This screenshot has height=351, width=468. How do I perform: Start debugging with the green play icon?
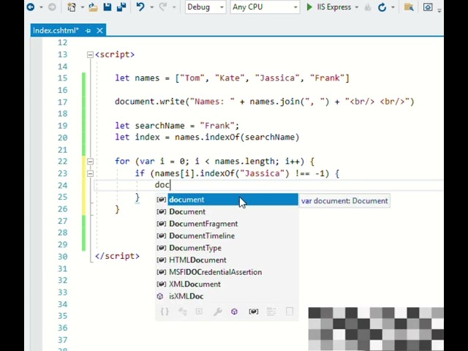click(x=309, y=7)
